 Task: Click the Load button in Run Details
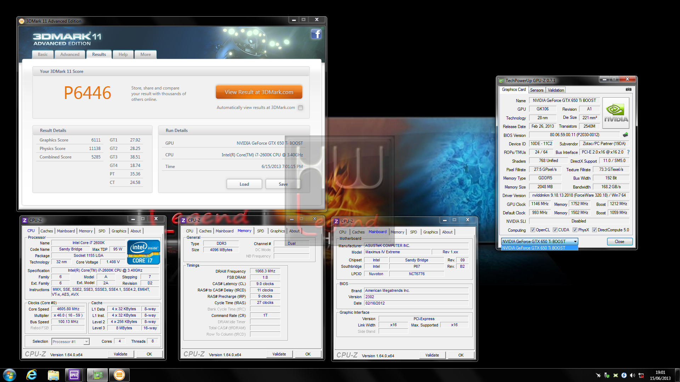[244, 184]
